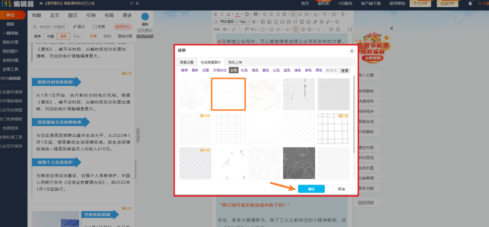Screen dimensions: 489x227
Task: Click the notification bell icon
Action: (470, 3)
